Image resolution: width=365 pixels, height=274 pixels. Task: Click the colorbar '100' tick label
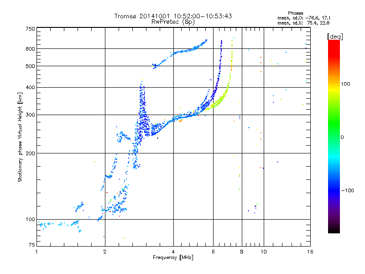click(x=345, y=84)
